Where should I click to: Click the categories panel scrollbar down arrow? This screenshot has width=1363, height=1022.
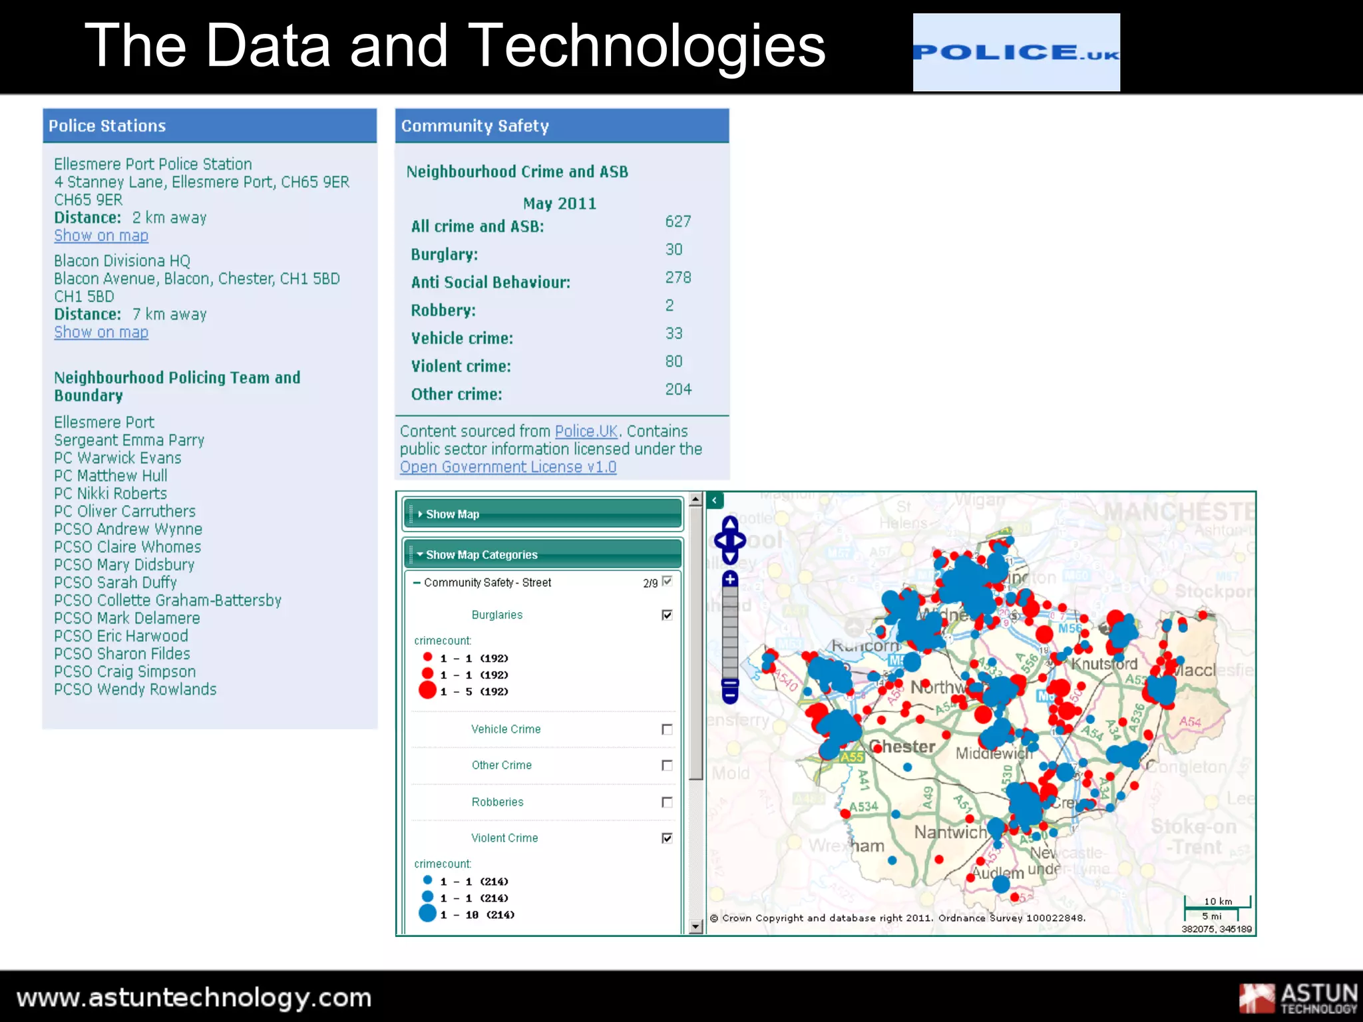pyautogui.click(x=695, y=927)
